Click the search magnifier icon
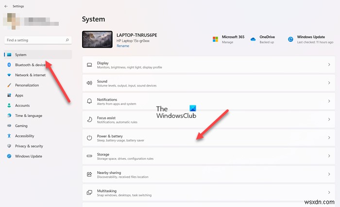Screen dimensions: 340x207 tap(67, 40)
